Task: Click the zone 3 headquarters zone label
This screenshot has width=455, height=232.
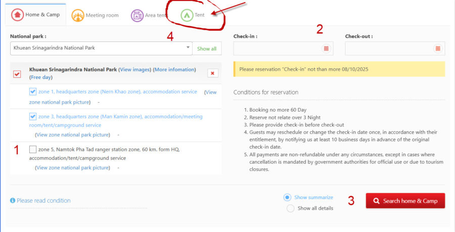Action: click(x=116, y=121)
